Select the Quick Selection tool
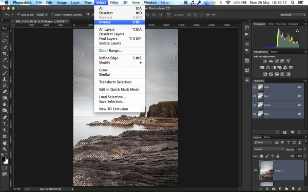 pos(5,48)
